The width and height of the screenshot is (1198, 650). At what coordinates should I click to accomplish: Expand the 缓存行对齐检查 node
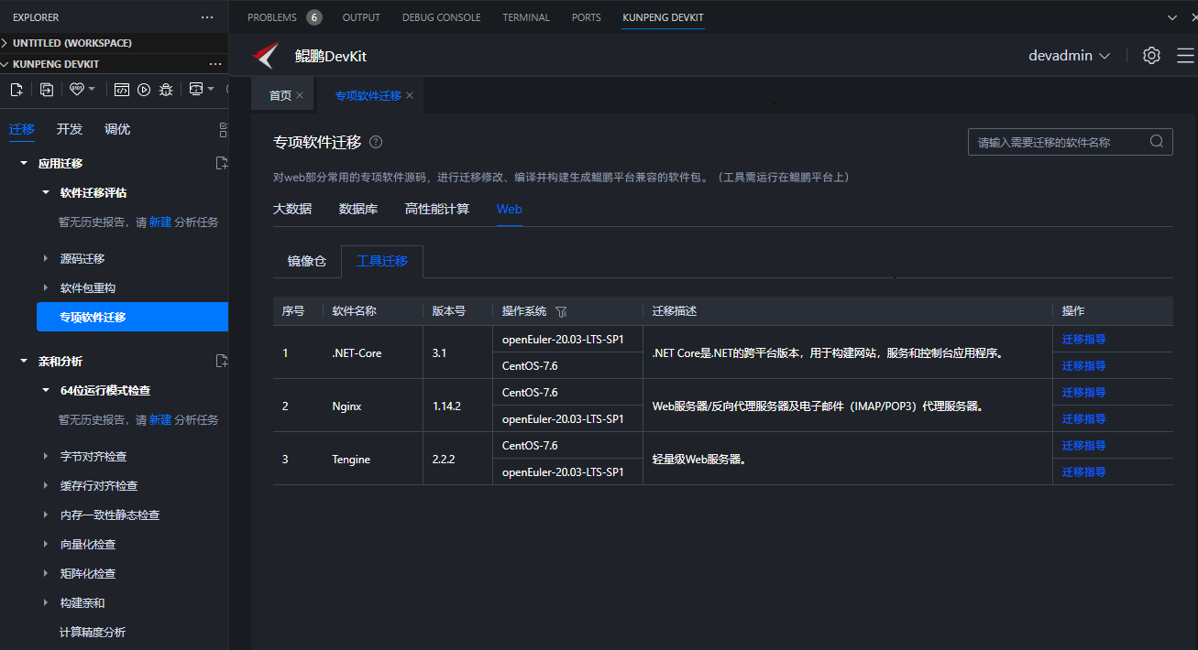point(46,485)
